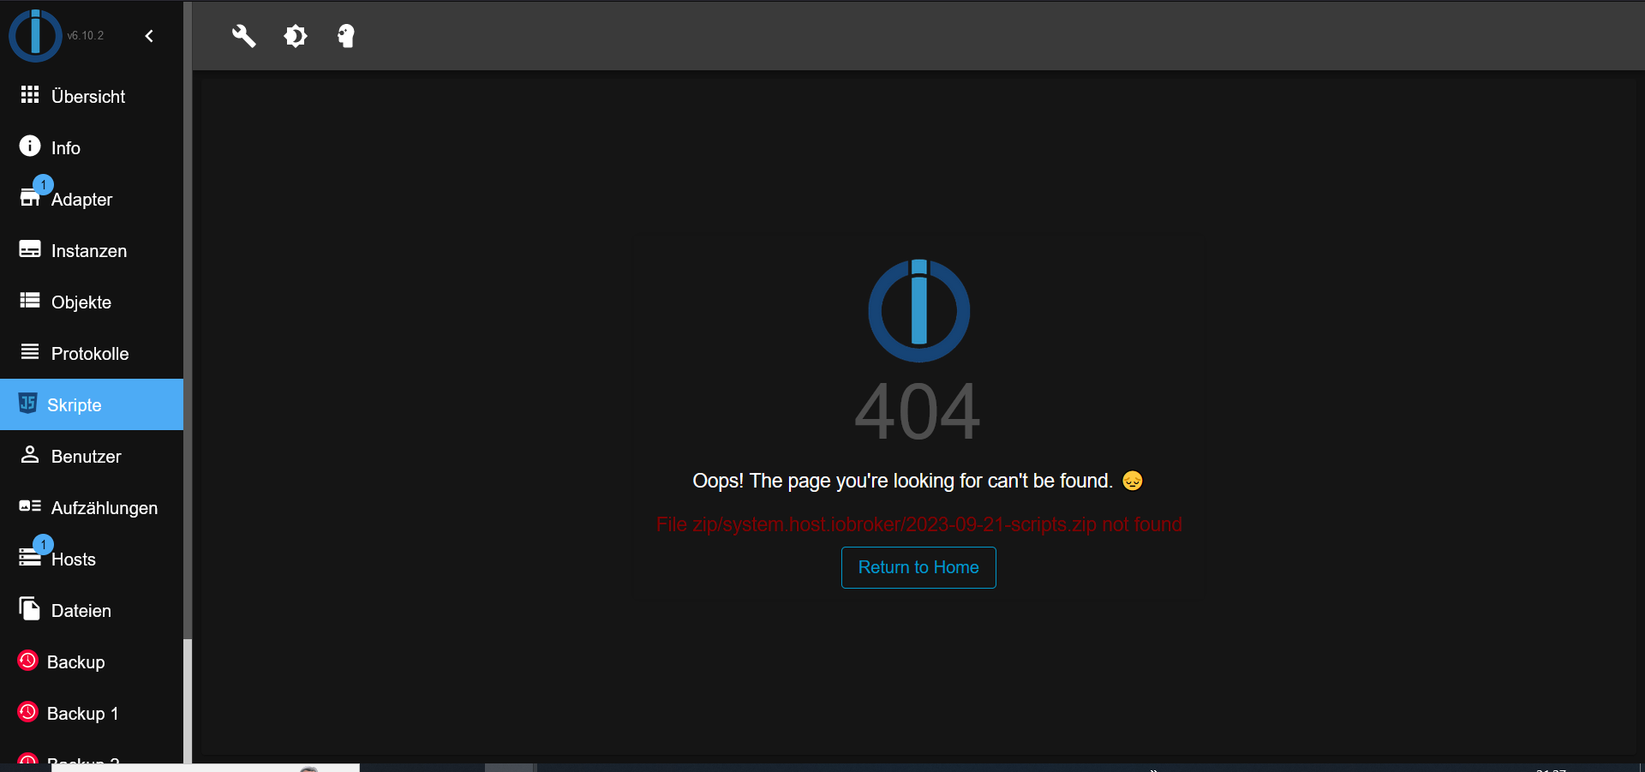1645x772 pixels.
Task: Click the ioBroker logo in sidebar header
Action: (35, 35)
